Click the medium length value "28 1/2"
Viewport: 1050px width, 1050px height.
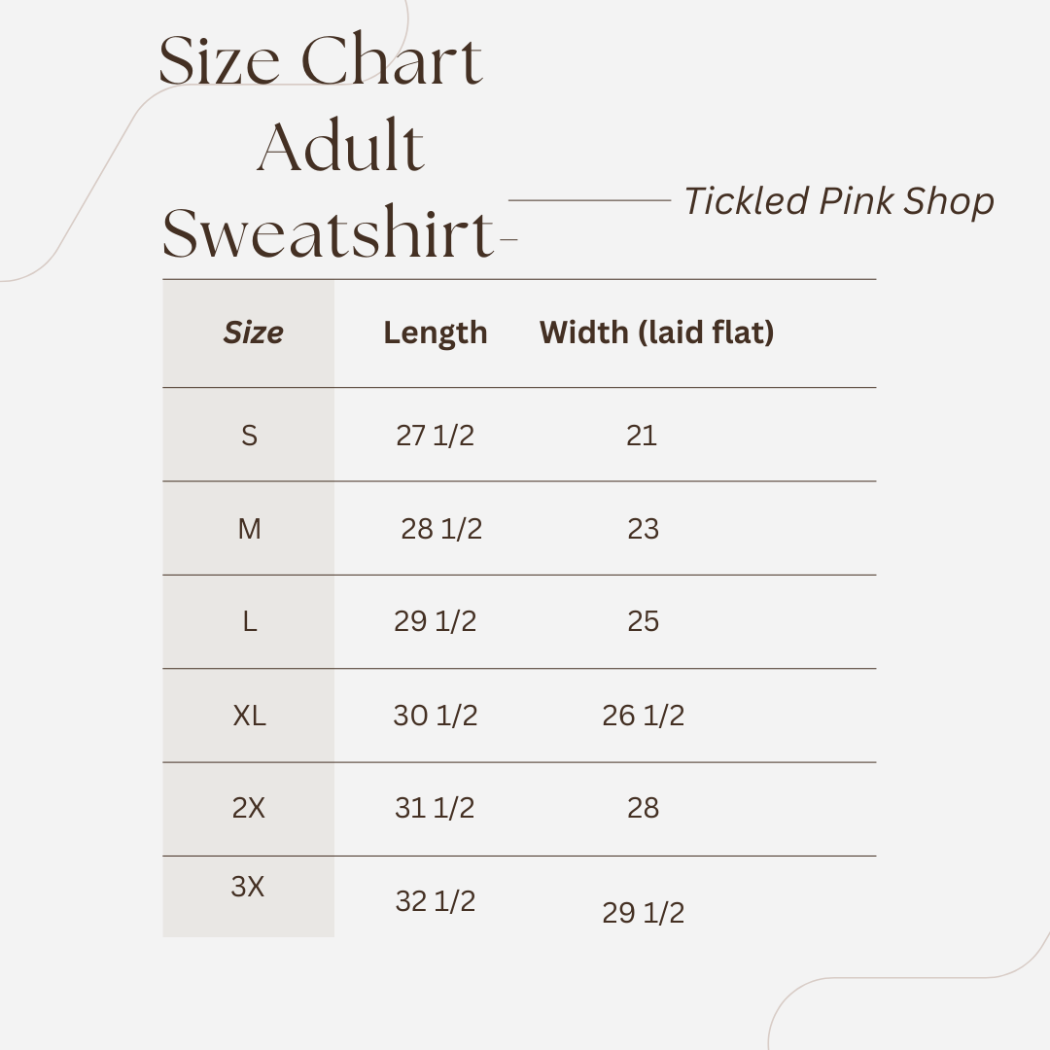pos(441,529)
